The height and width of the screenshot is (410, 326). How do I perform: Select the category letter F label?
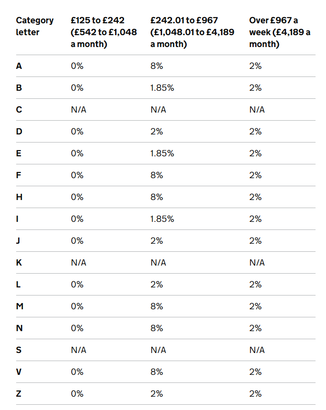(x=19, y=175)
